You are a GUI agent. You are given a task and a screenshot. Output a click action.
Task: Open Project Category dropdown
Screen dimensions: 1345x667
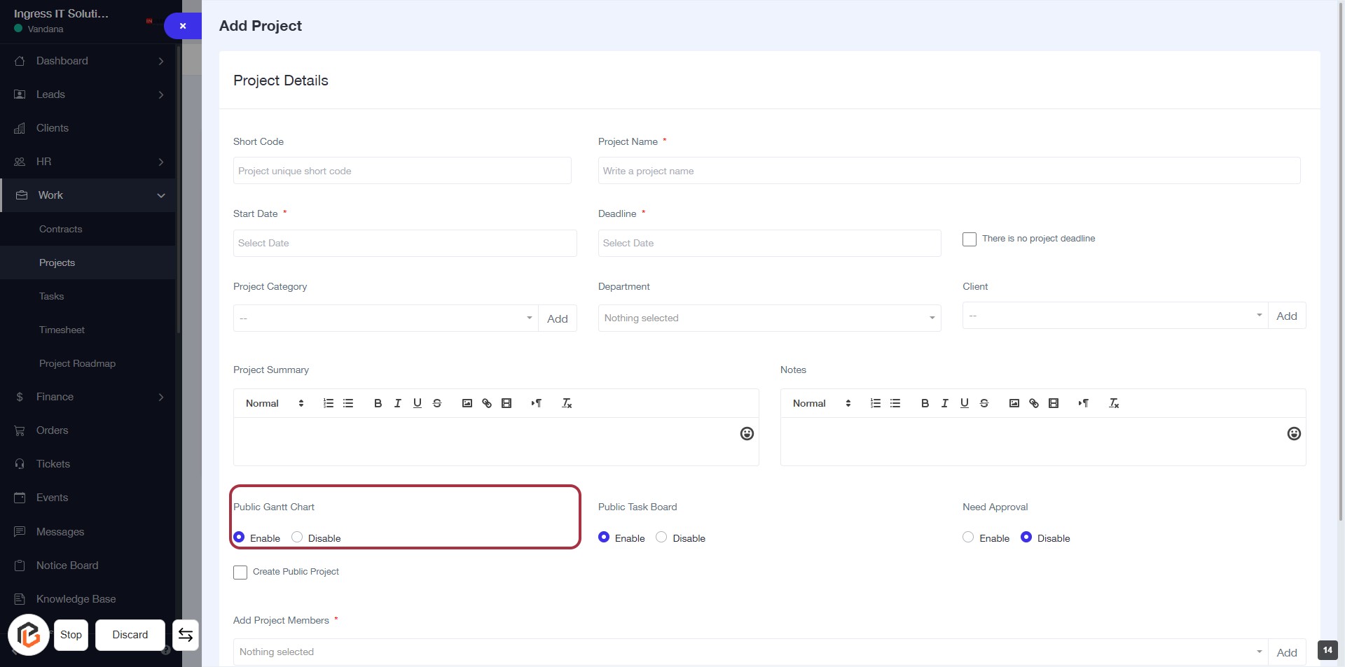coord(385,318)
